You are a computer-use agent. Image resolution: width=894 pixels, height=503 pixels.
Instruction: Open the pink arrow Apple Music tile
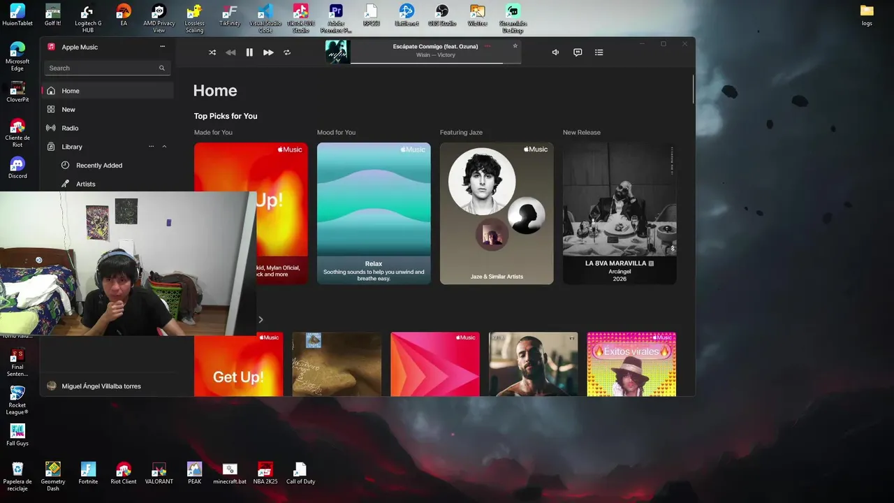point(435,364)
